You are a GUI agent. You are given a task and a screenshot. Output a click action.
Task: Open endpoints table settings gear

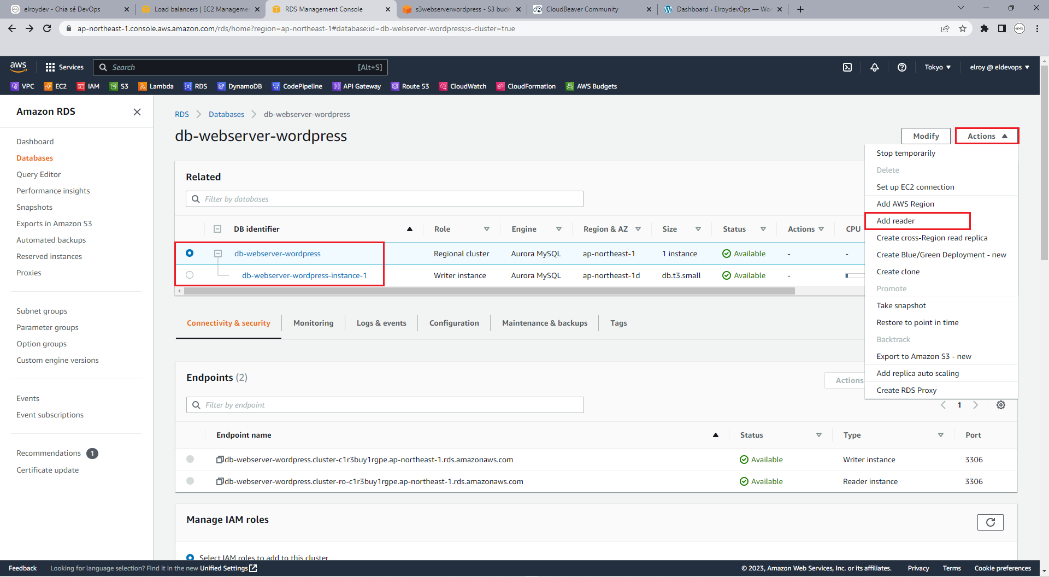coord(1000,405)
